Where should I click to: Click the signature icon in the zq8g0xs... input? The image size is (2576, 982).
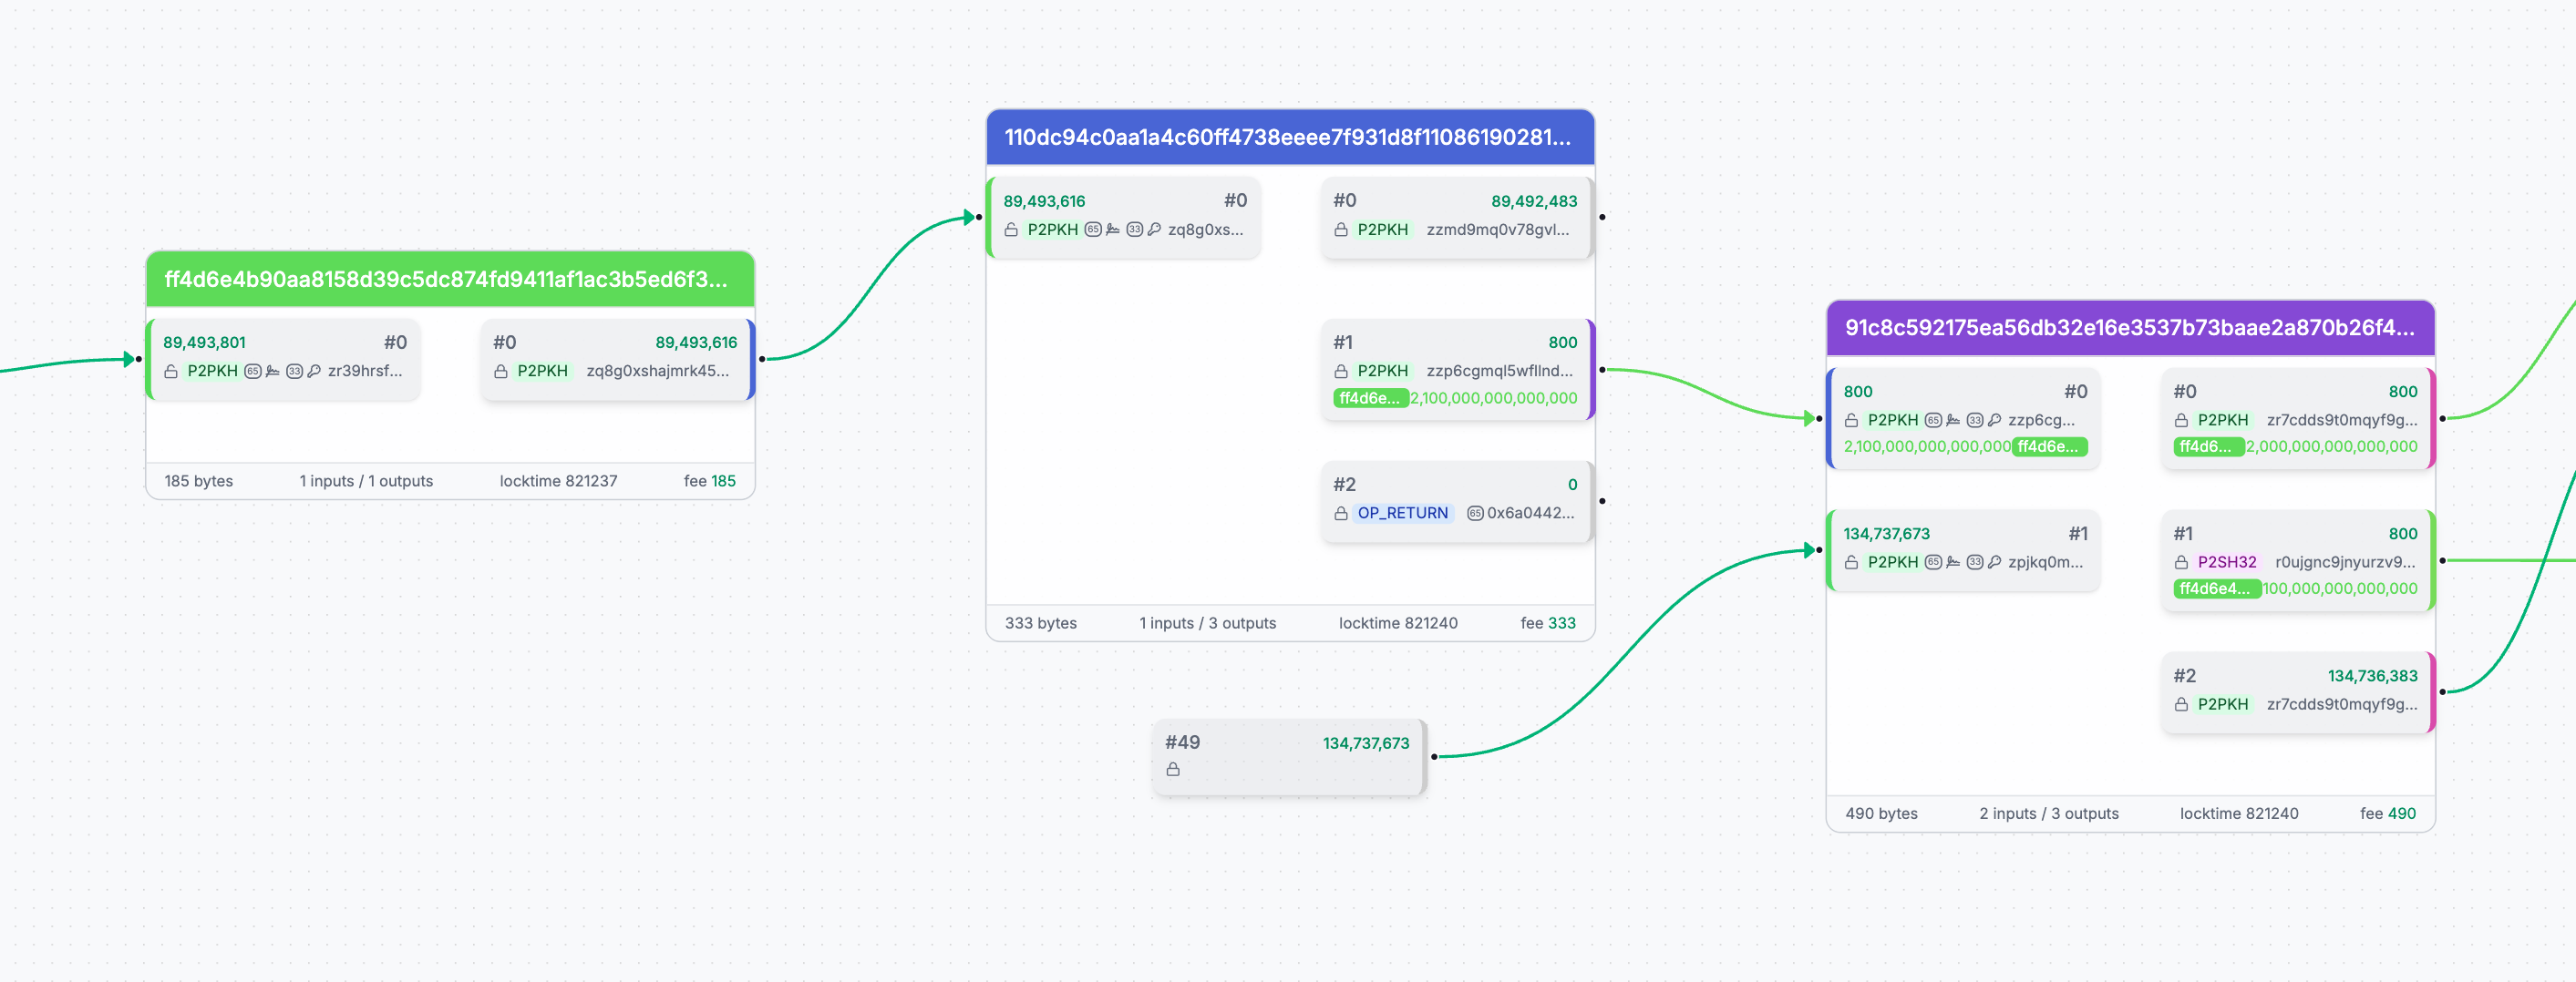tap(1113, 229)
